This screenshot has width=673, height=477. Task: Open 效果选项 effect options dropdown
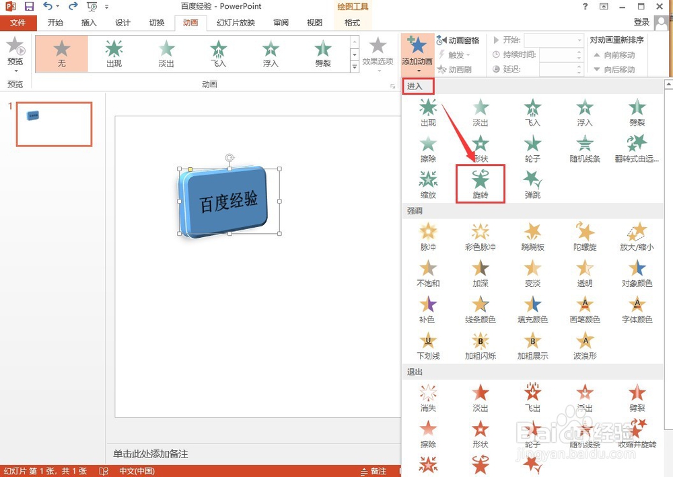378,54
